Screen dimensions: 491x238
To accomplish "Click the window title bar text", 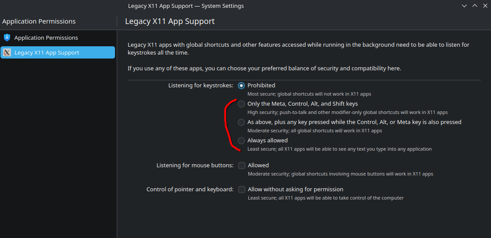I will 186,6.
